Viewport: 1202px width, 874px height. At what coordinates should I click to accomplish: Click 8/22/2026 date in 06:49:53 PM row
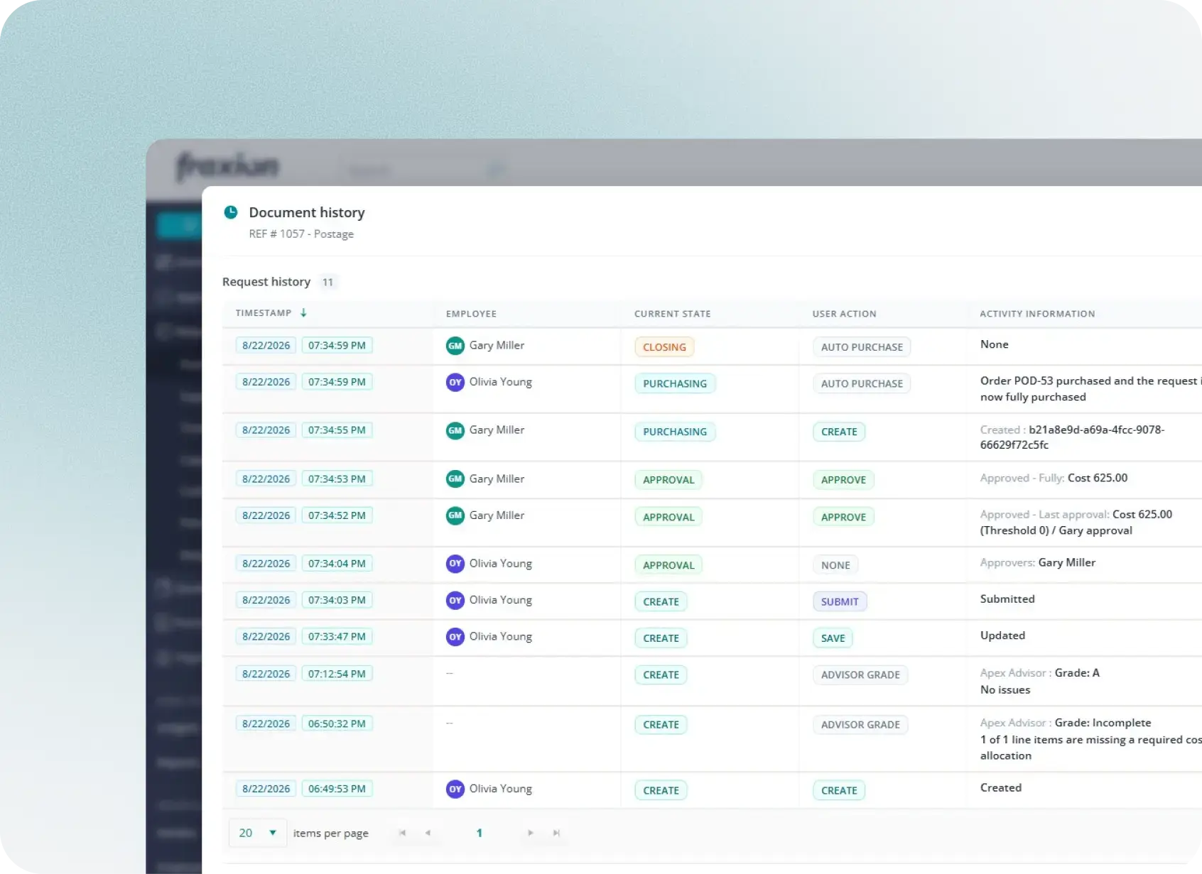(266, 789)
